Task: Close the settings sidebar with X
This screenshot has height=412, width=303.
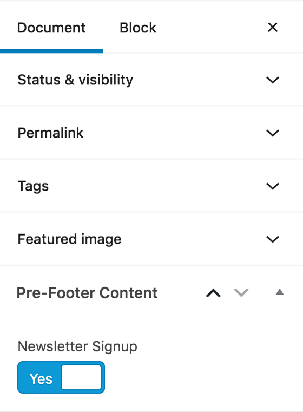Action: pos(273,27)
